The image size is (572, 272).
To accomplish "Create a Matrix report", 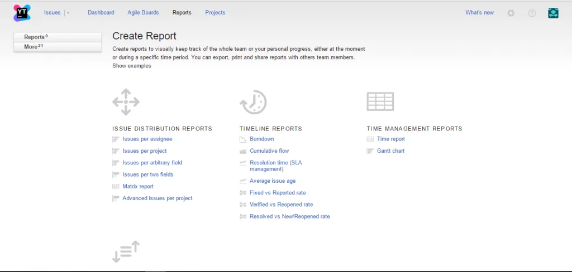I will pos(138,186).
